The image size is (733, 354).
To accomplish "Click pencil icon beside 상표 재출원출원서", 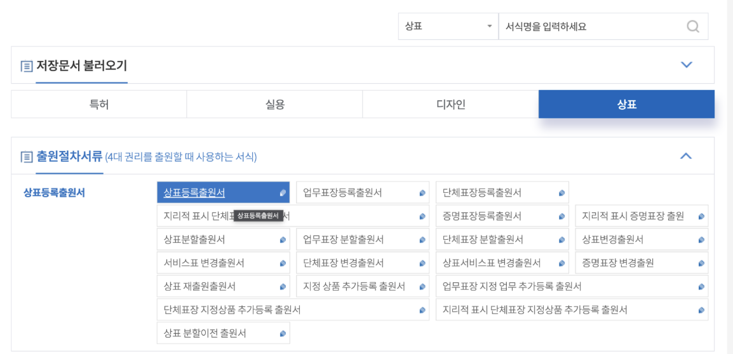I will pyautogui.click(x=283, y=287).
